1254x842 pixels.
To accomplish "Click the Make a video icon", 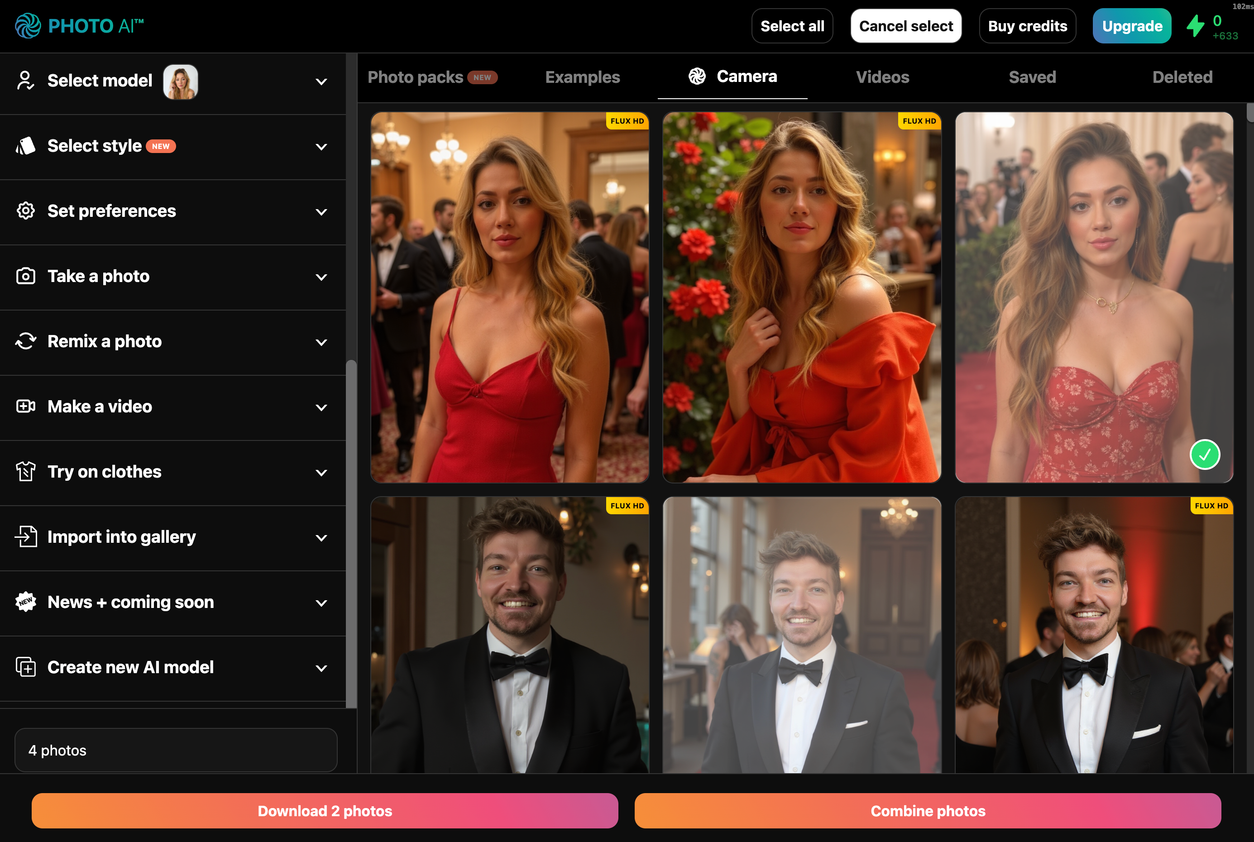I will 25,407.
